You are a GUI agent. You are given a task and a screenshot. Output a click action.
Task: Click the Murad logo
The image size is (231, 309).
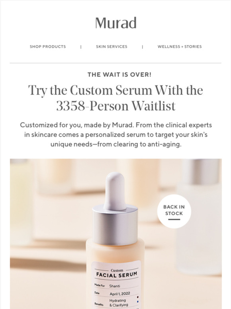tap(116, 23)
